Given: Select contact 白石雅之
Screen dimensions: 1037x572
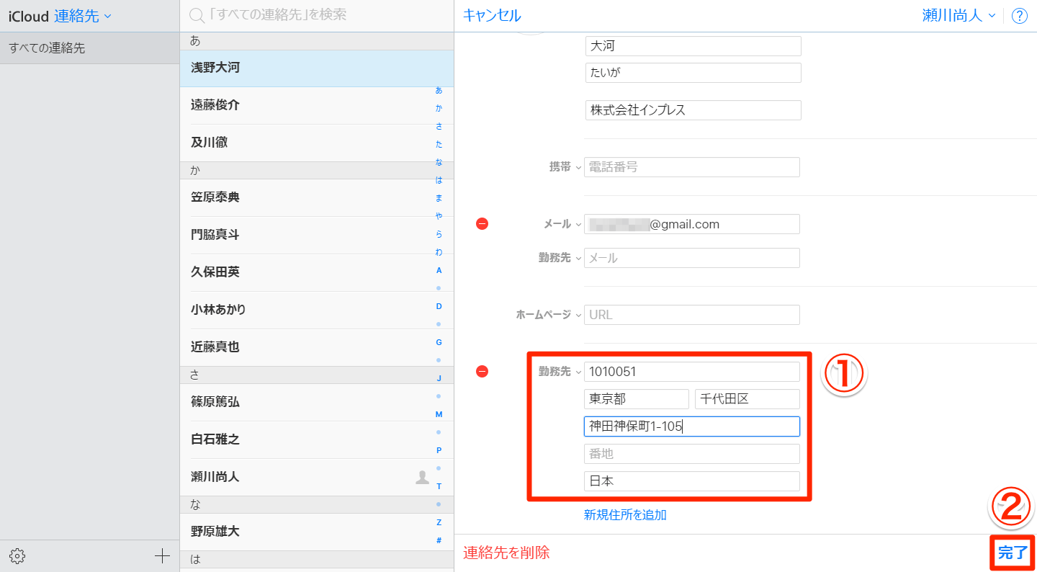Looking at the screenshot, I should click(317, 439).
